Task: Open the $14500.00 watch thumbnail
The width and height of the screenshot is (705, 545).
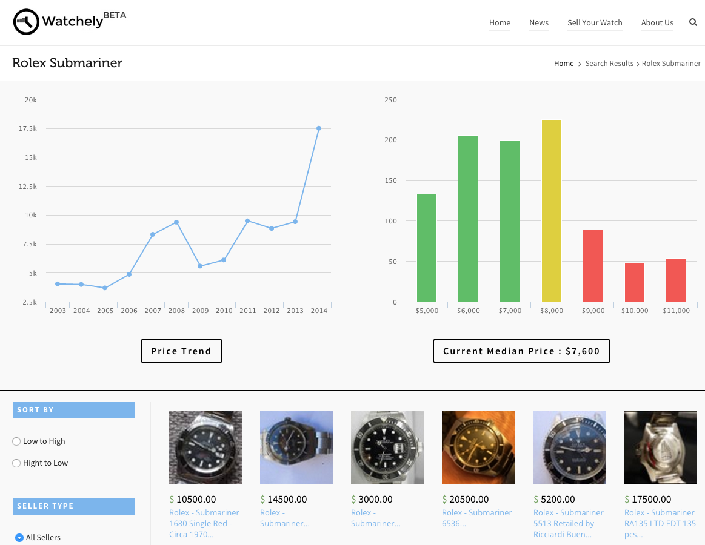Action: point(296,448)
